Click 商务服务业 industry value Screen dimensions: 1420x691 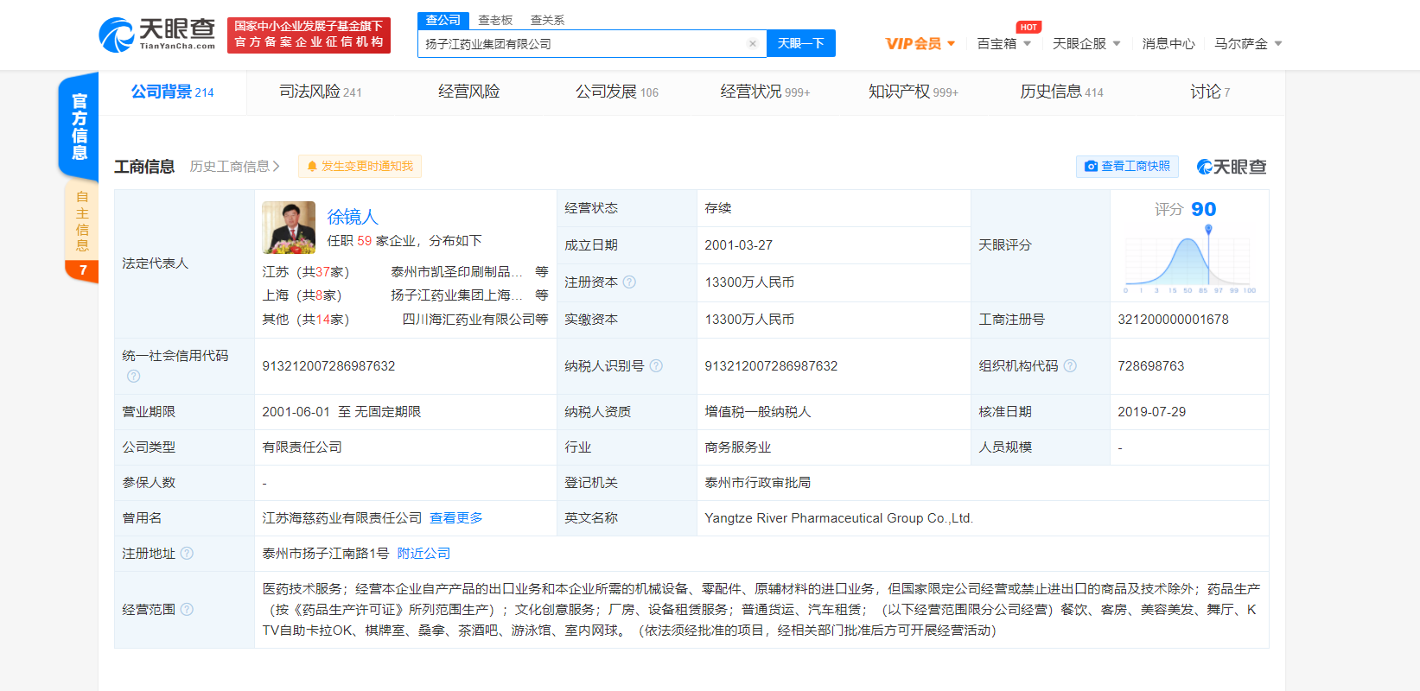pos(737,447)
